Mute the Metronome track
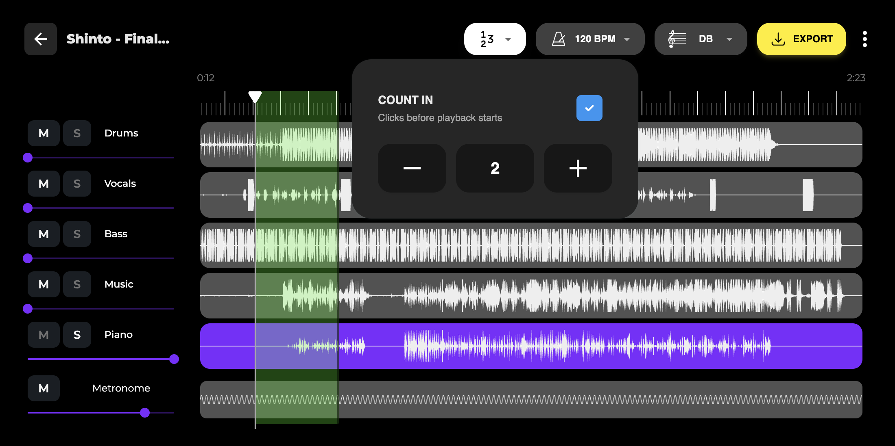Screen dimensions: 895x446 click(44, 388)
